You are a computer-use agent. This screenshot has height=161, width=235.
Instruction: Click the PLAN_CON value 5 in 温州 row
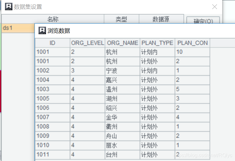coord(192,89)
